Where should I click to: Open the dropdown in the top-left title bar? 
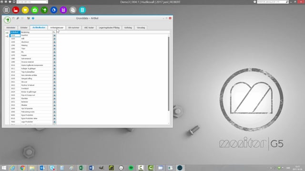[x=47, y=2]
